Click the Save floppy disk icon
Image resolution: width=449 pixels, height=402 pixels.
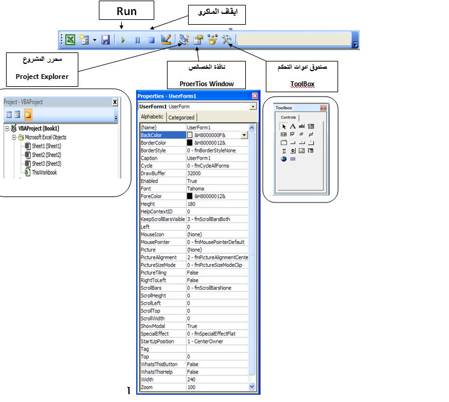105,40
